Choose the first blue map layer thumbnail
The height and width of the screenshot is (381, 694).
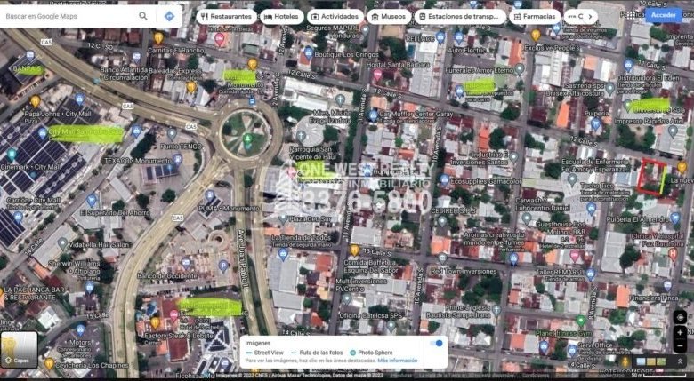[641, 361]
